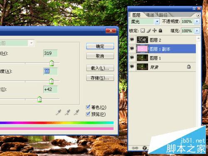Image resolution: width=208 pixels, height=156 pixels.
Task: Click the 背景 layer thumbnail
Action: point(142,67)
